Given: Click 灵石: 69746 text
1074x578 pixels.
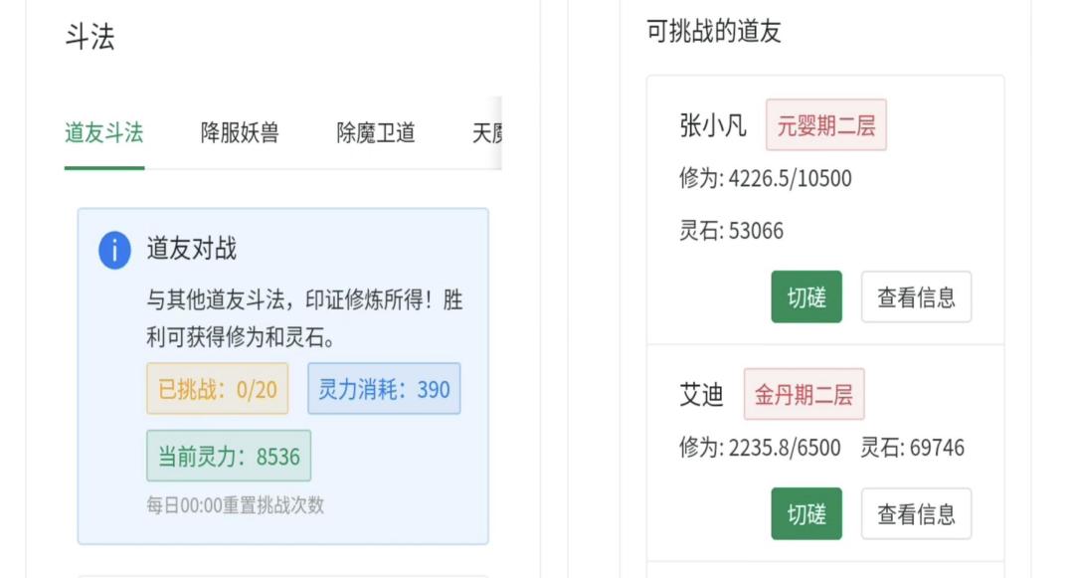Looking at the screenshot, I should coord(912,448).
